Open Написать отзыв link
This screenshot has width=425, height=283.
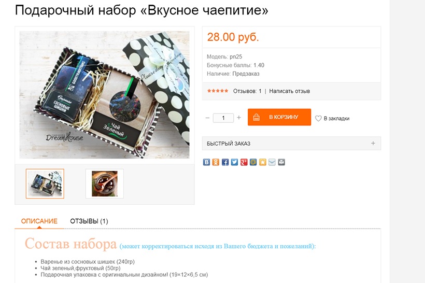(x=290, y=91)
